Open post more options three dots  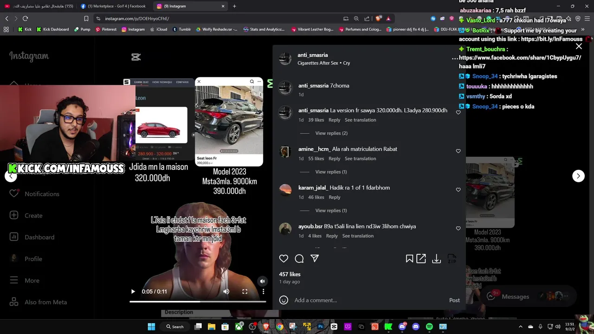[x=455, y=58]
